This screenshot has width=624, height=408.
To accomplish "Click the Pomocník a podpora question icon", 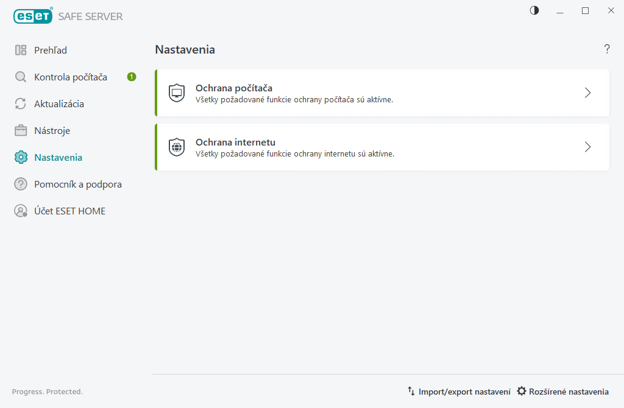I will click(x=21, y=185).
